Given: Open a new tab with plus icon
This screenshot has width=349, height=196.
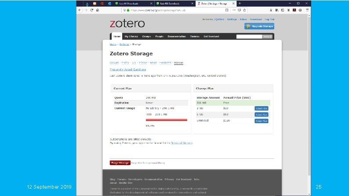Looking at the screenshot, I should 240,4.
